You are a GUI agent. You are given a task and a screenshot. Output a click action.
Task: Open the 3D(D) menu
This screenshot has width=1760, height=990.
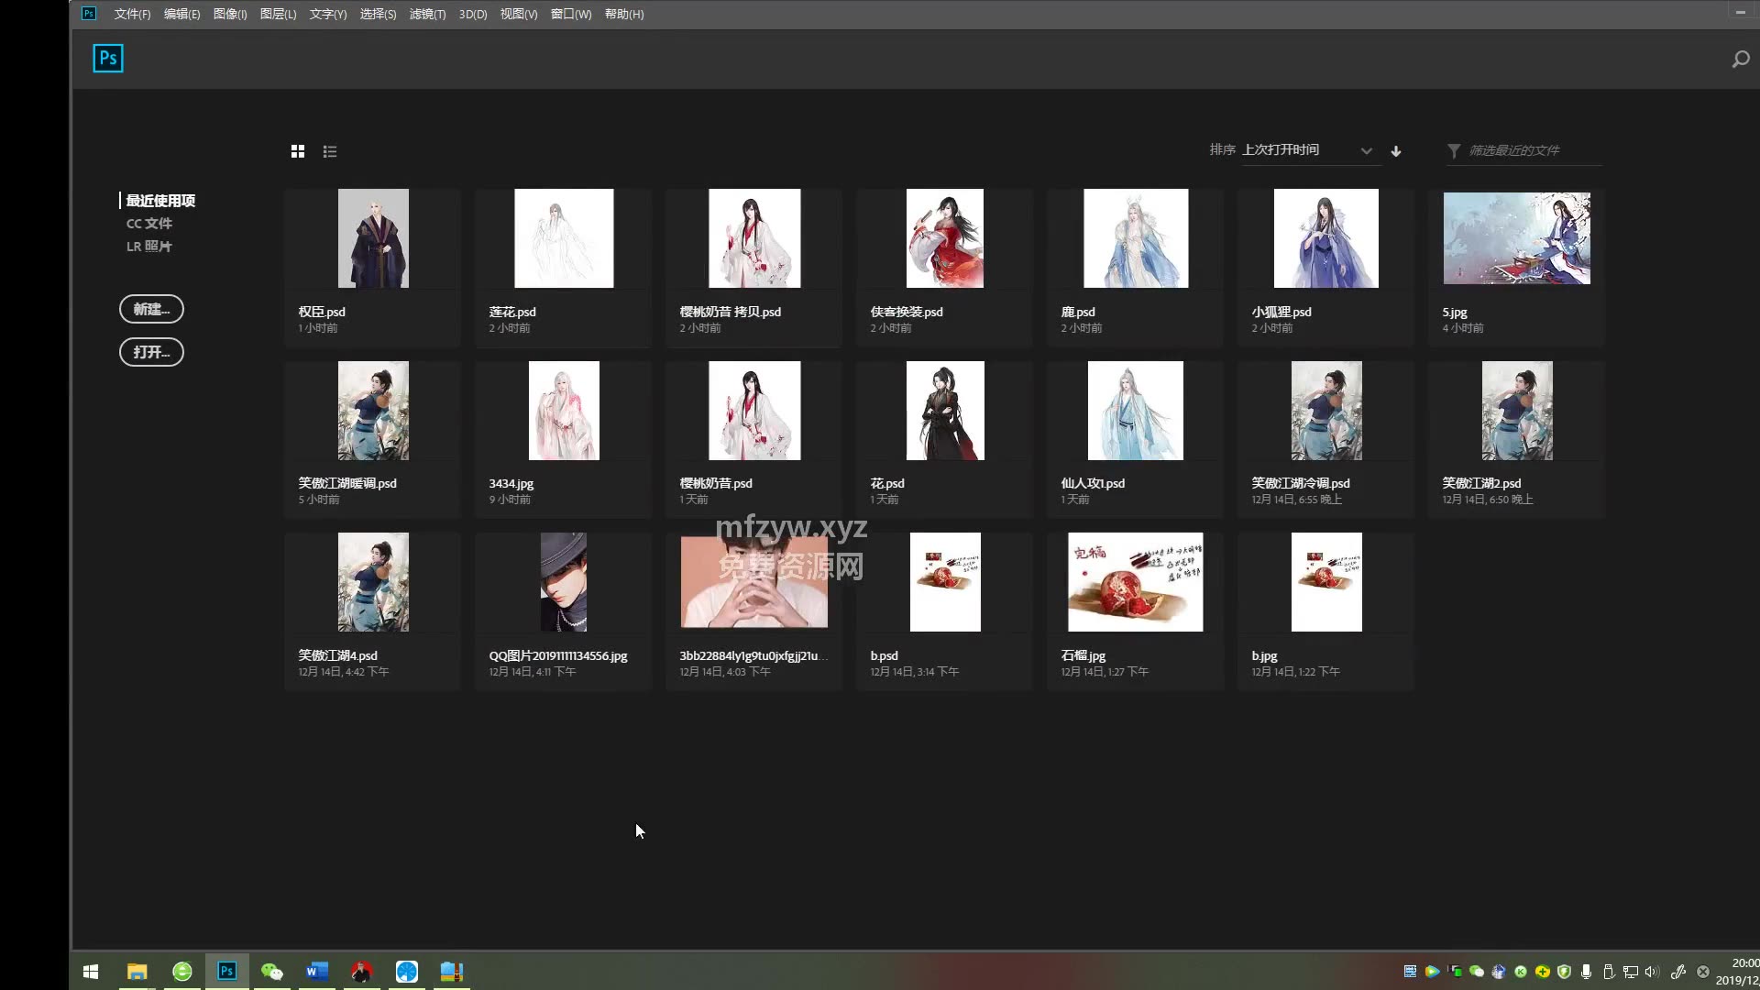(x=473, y=14)
